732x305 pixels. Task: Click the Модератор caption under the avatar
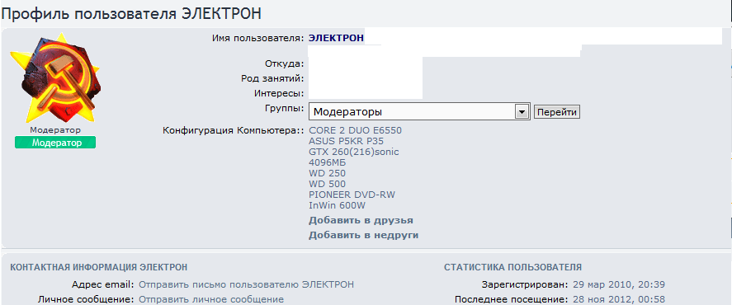point(55,130)
